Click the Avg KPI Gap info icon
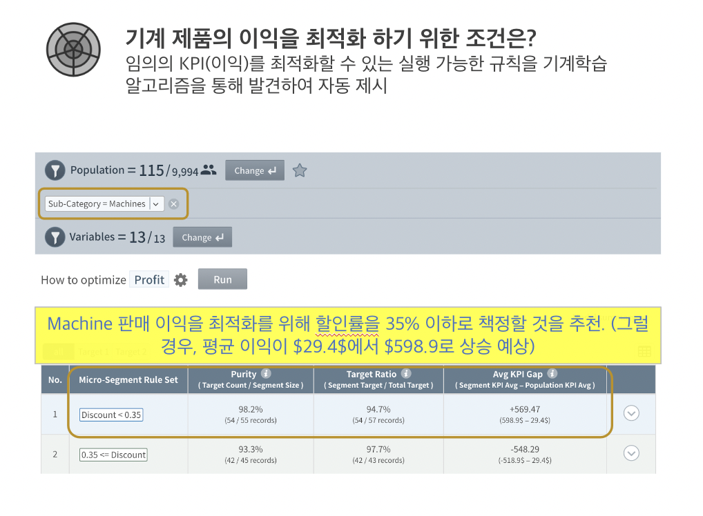Image resolution: width=703 pixels, height=516 pixels. [551, 374]
